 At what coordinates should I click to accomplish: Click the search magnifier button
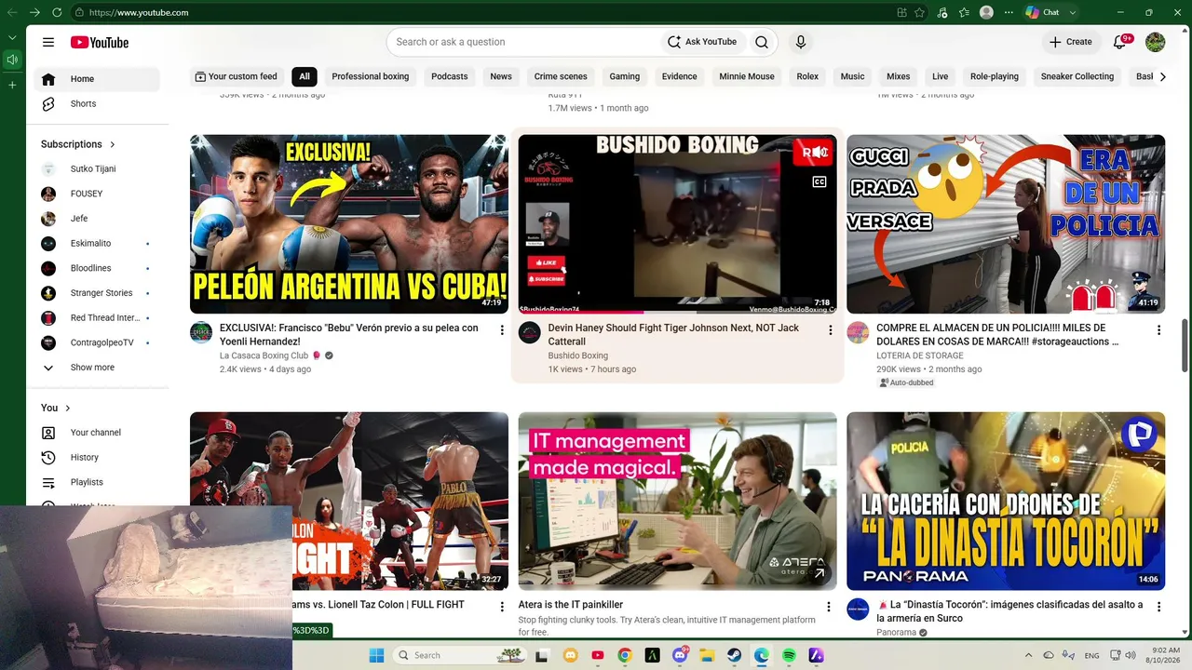pyautogui.click(x=762, y=42)
